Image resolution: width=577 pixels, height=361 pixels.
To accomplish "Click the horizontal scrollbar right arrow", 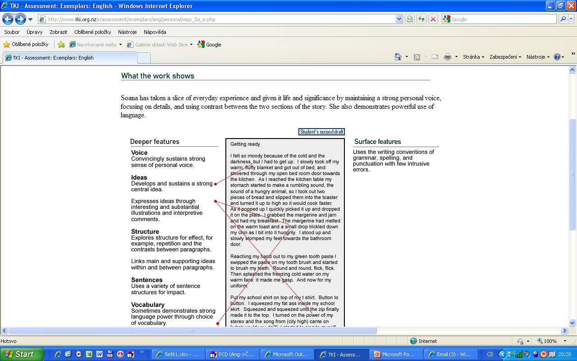I will [x=564, y=331].
